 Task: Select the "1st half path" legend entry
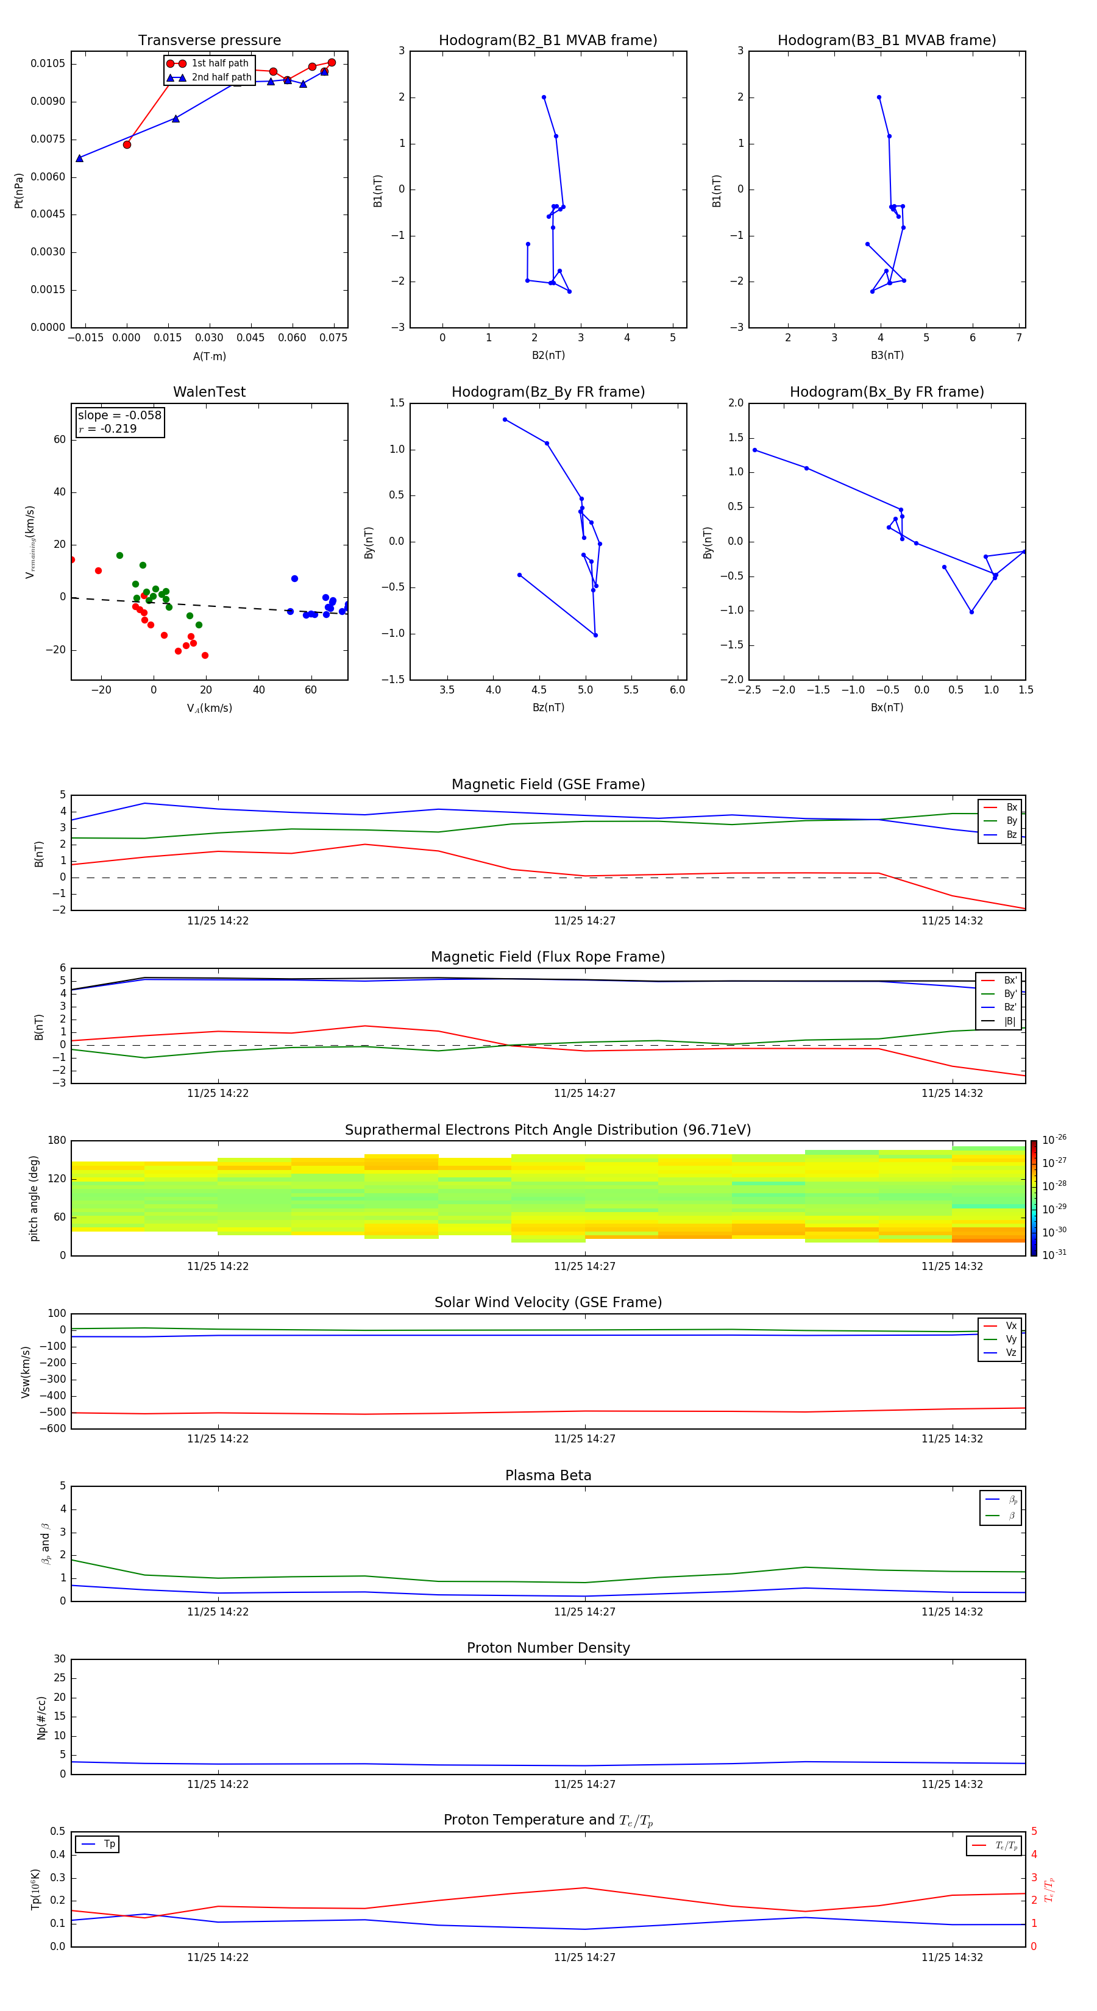point(209,63)
